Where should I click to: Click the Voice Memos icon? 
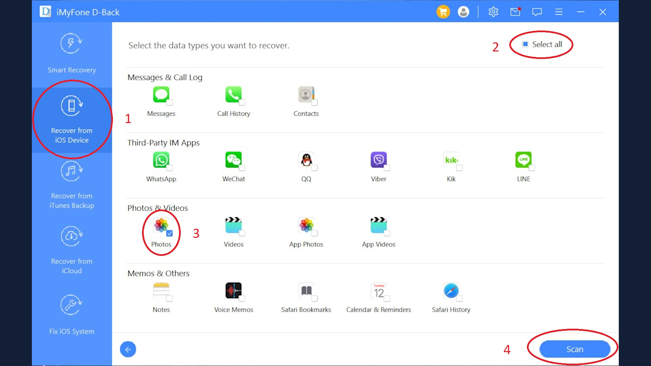[234, 290]
